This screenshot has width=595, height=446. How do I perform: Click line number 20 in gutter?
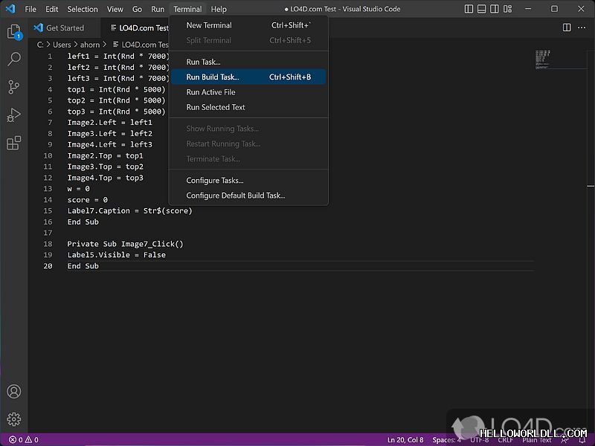(48, 266)
